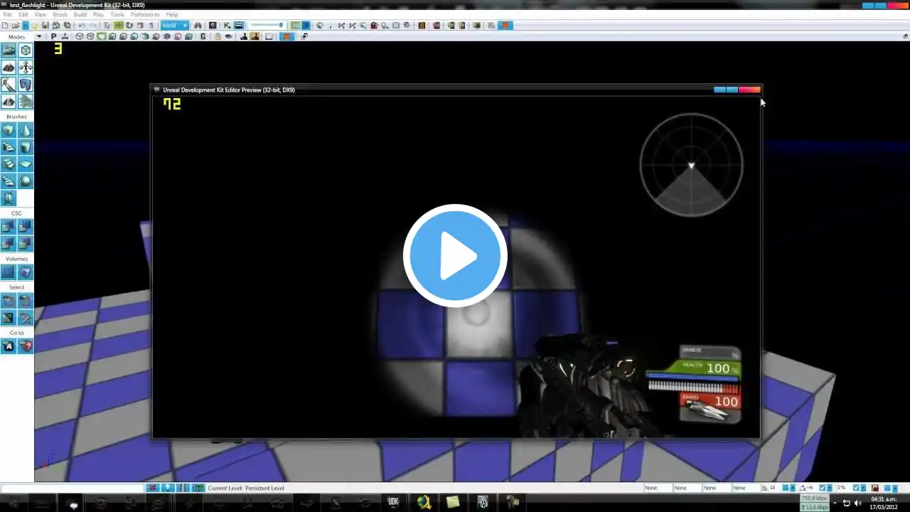Select the Spiral Staircase brush
This screenshot has width=910, height=512.
coord(9,181)
